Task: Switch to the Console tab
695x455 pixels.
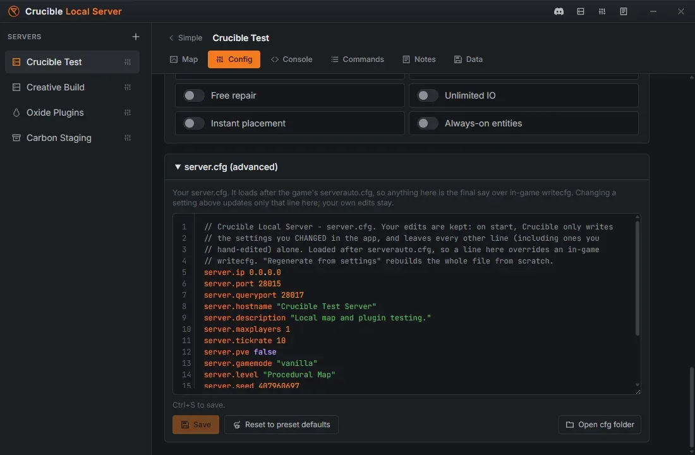Action: coord(292,59)
